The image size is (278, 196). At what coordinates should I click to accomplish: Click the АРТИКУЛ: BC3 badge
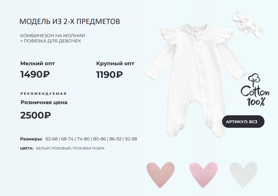coord(243,122)
